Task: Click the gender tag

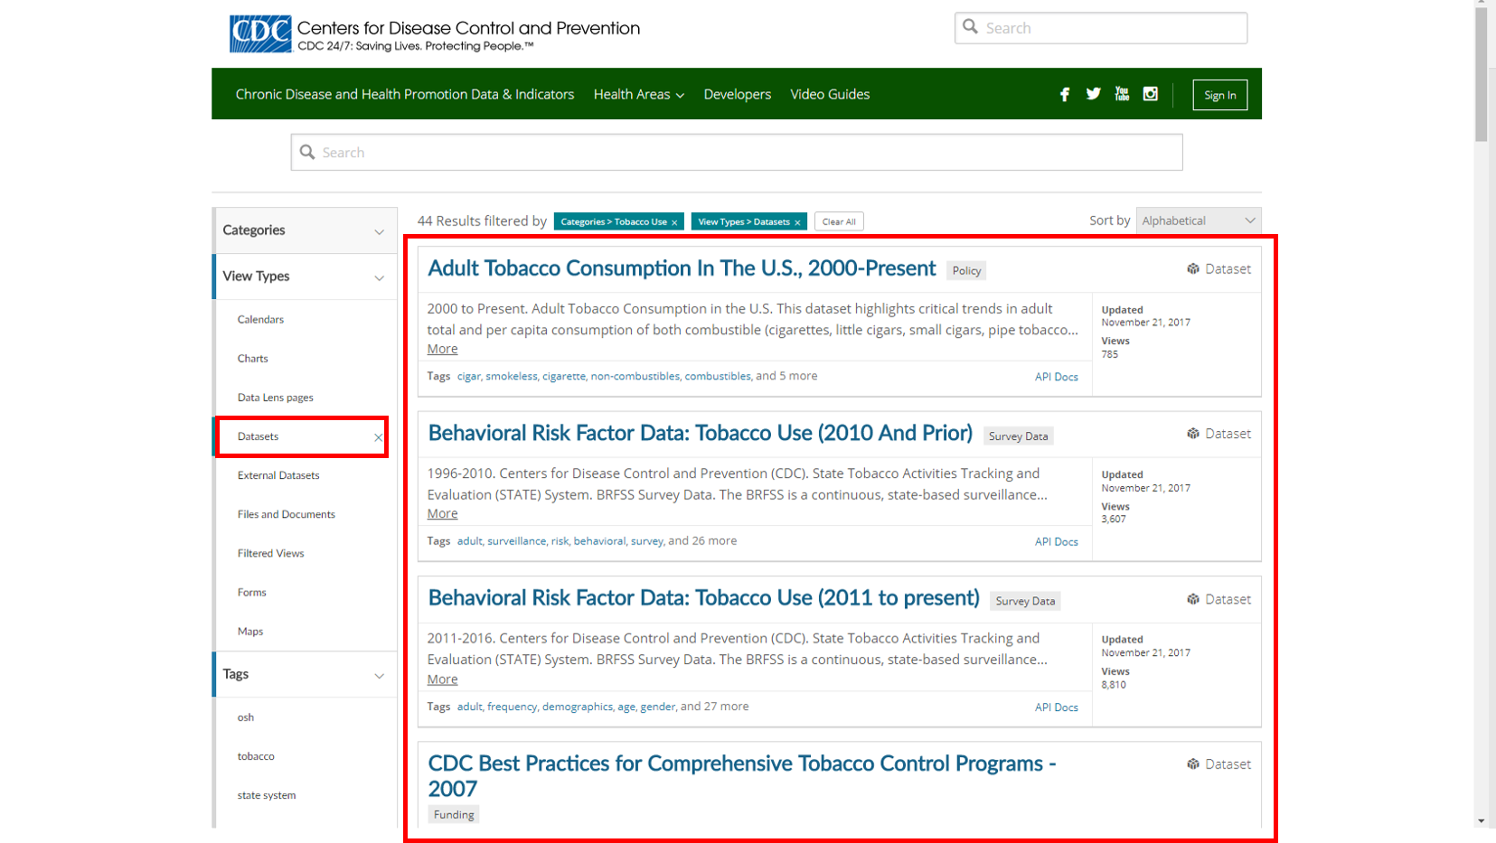Action: [x=657, y=706]
